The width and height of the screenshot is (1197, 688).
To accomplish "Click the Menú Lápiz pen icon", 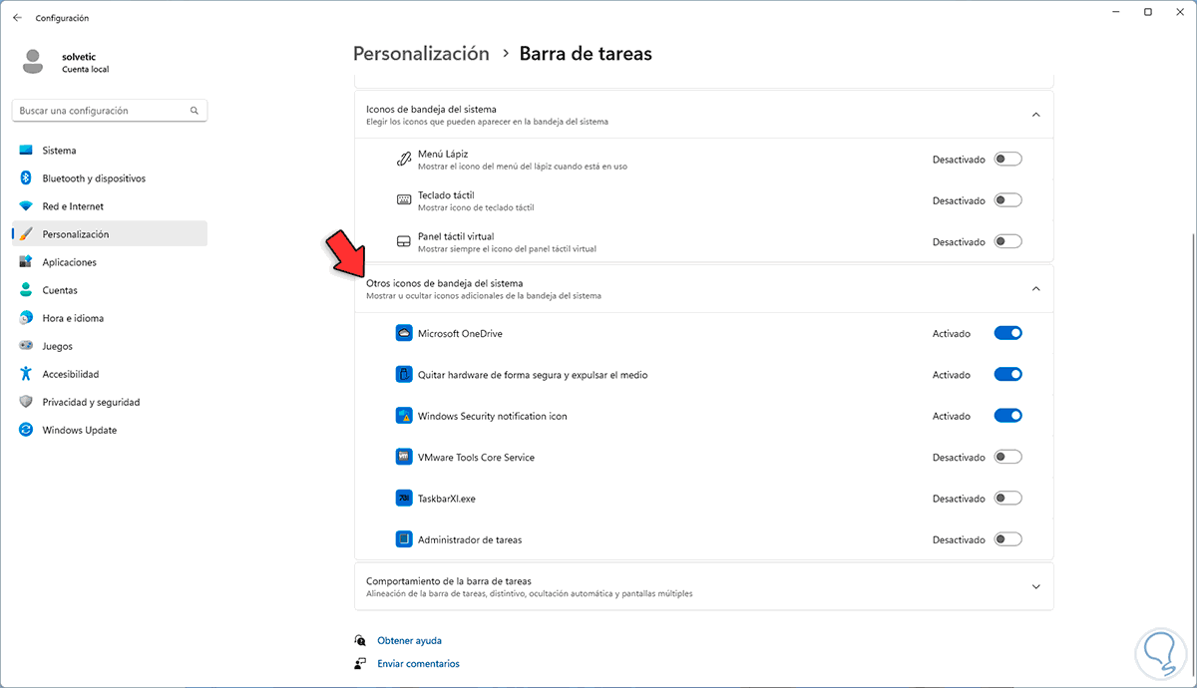I will (x=404, y=160).
